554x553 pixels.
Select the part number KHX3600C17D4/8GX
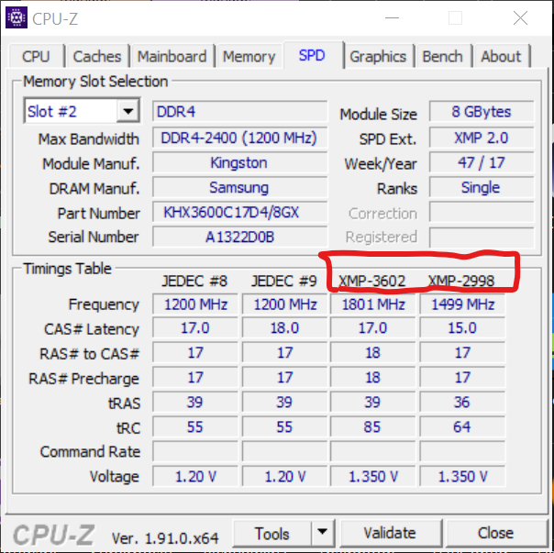pyautogui.click(x=240, y=213)
